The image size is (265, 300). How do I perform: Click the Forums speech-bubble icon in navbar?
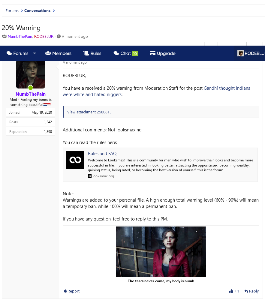[9, 53]
